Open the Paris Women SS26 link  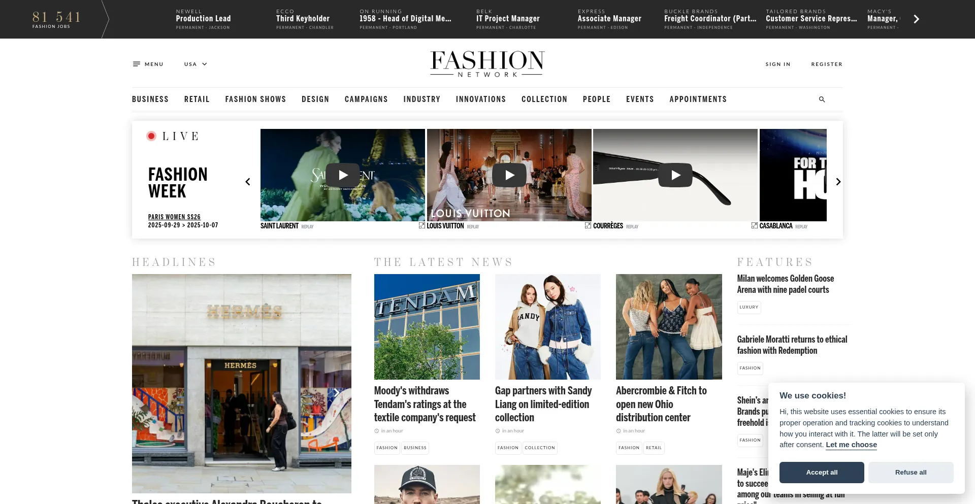174,217
